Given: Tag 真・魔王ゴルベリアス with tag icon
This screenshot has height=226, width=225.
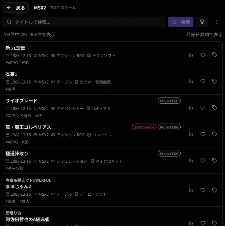Looking at the screenshot, I should pos(215,134).
